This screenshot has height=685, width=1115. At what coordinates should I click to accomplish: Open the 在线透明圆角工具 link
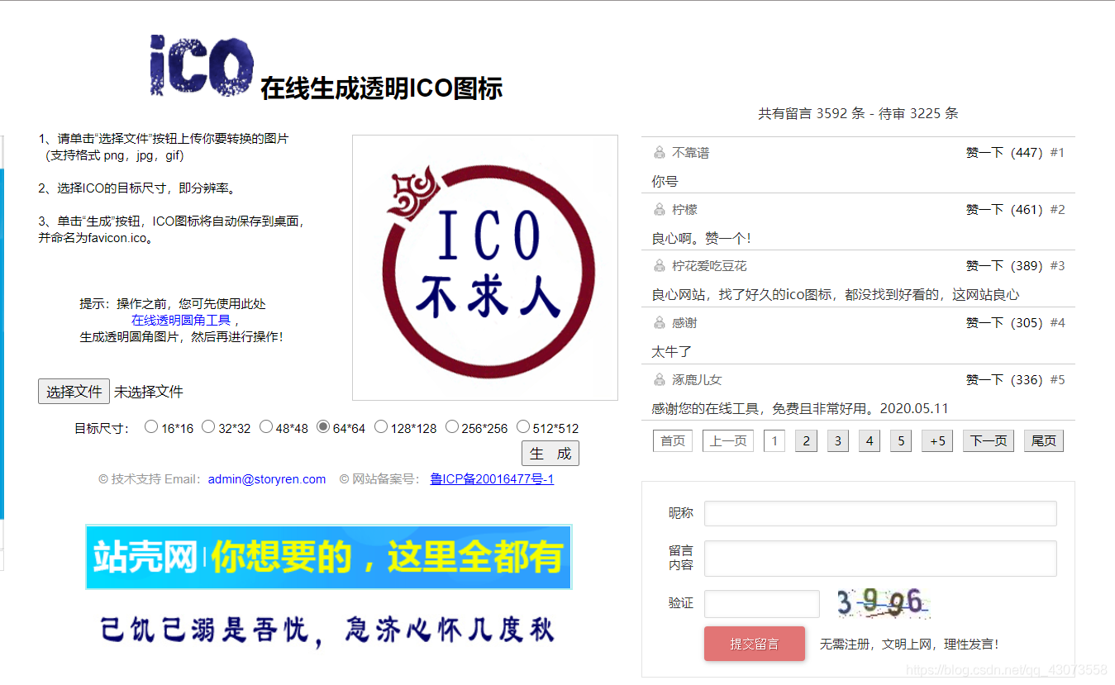point(181,320)
